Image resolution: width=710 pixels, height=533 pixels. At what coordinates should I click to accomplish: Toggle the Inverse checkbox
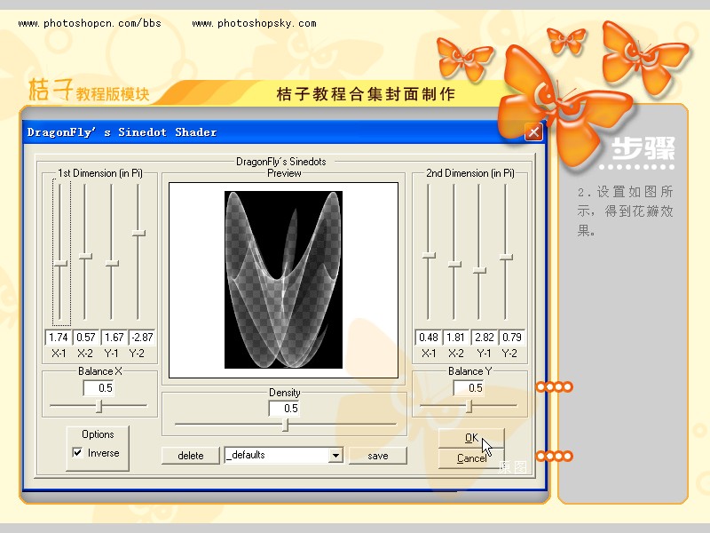[x=77, y=453]
